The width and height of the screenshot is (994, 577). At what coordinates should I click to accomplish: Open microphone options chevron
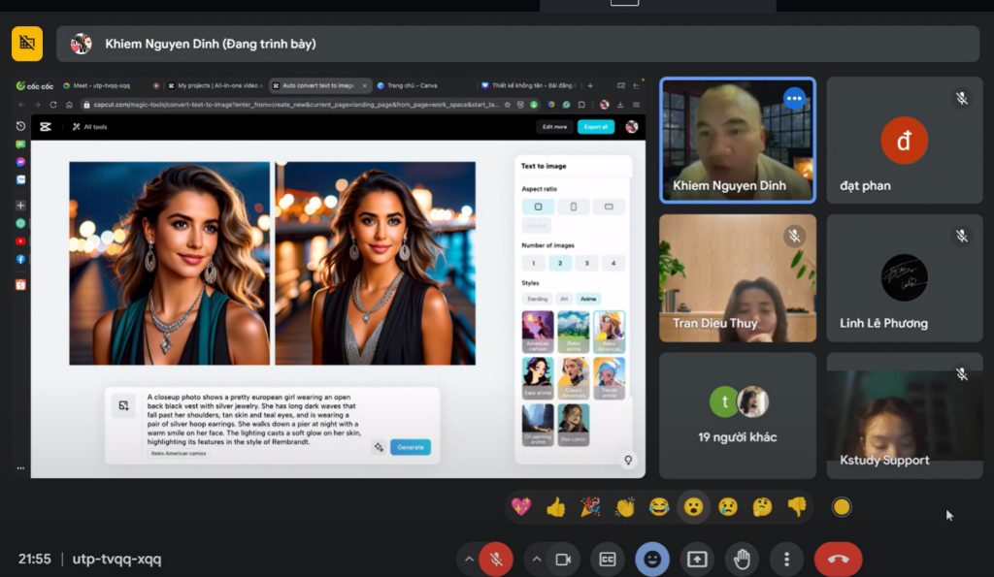[x=470, y=557]
